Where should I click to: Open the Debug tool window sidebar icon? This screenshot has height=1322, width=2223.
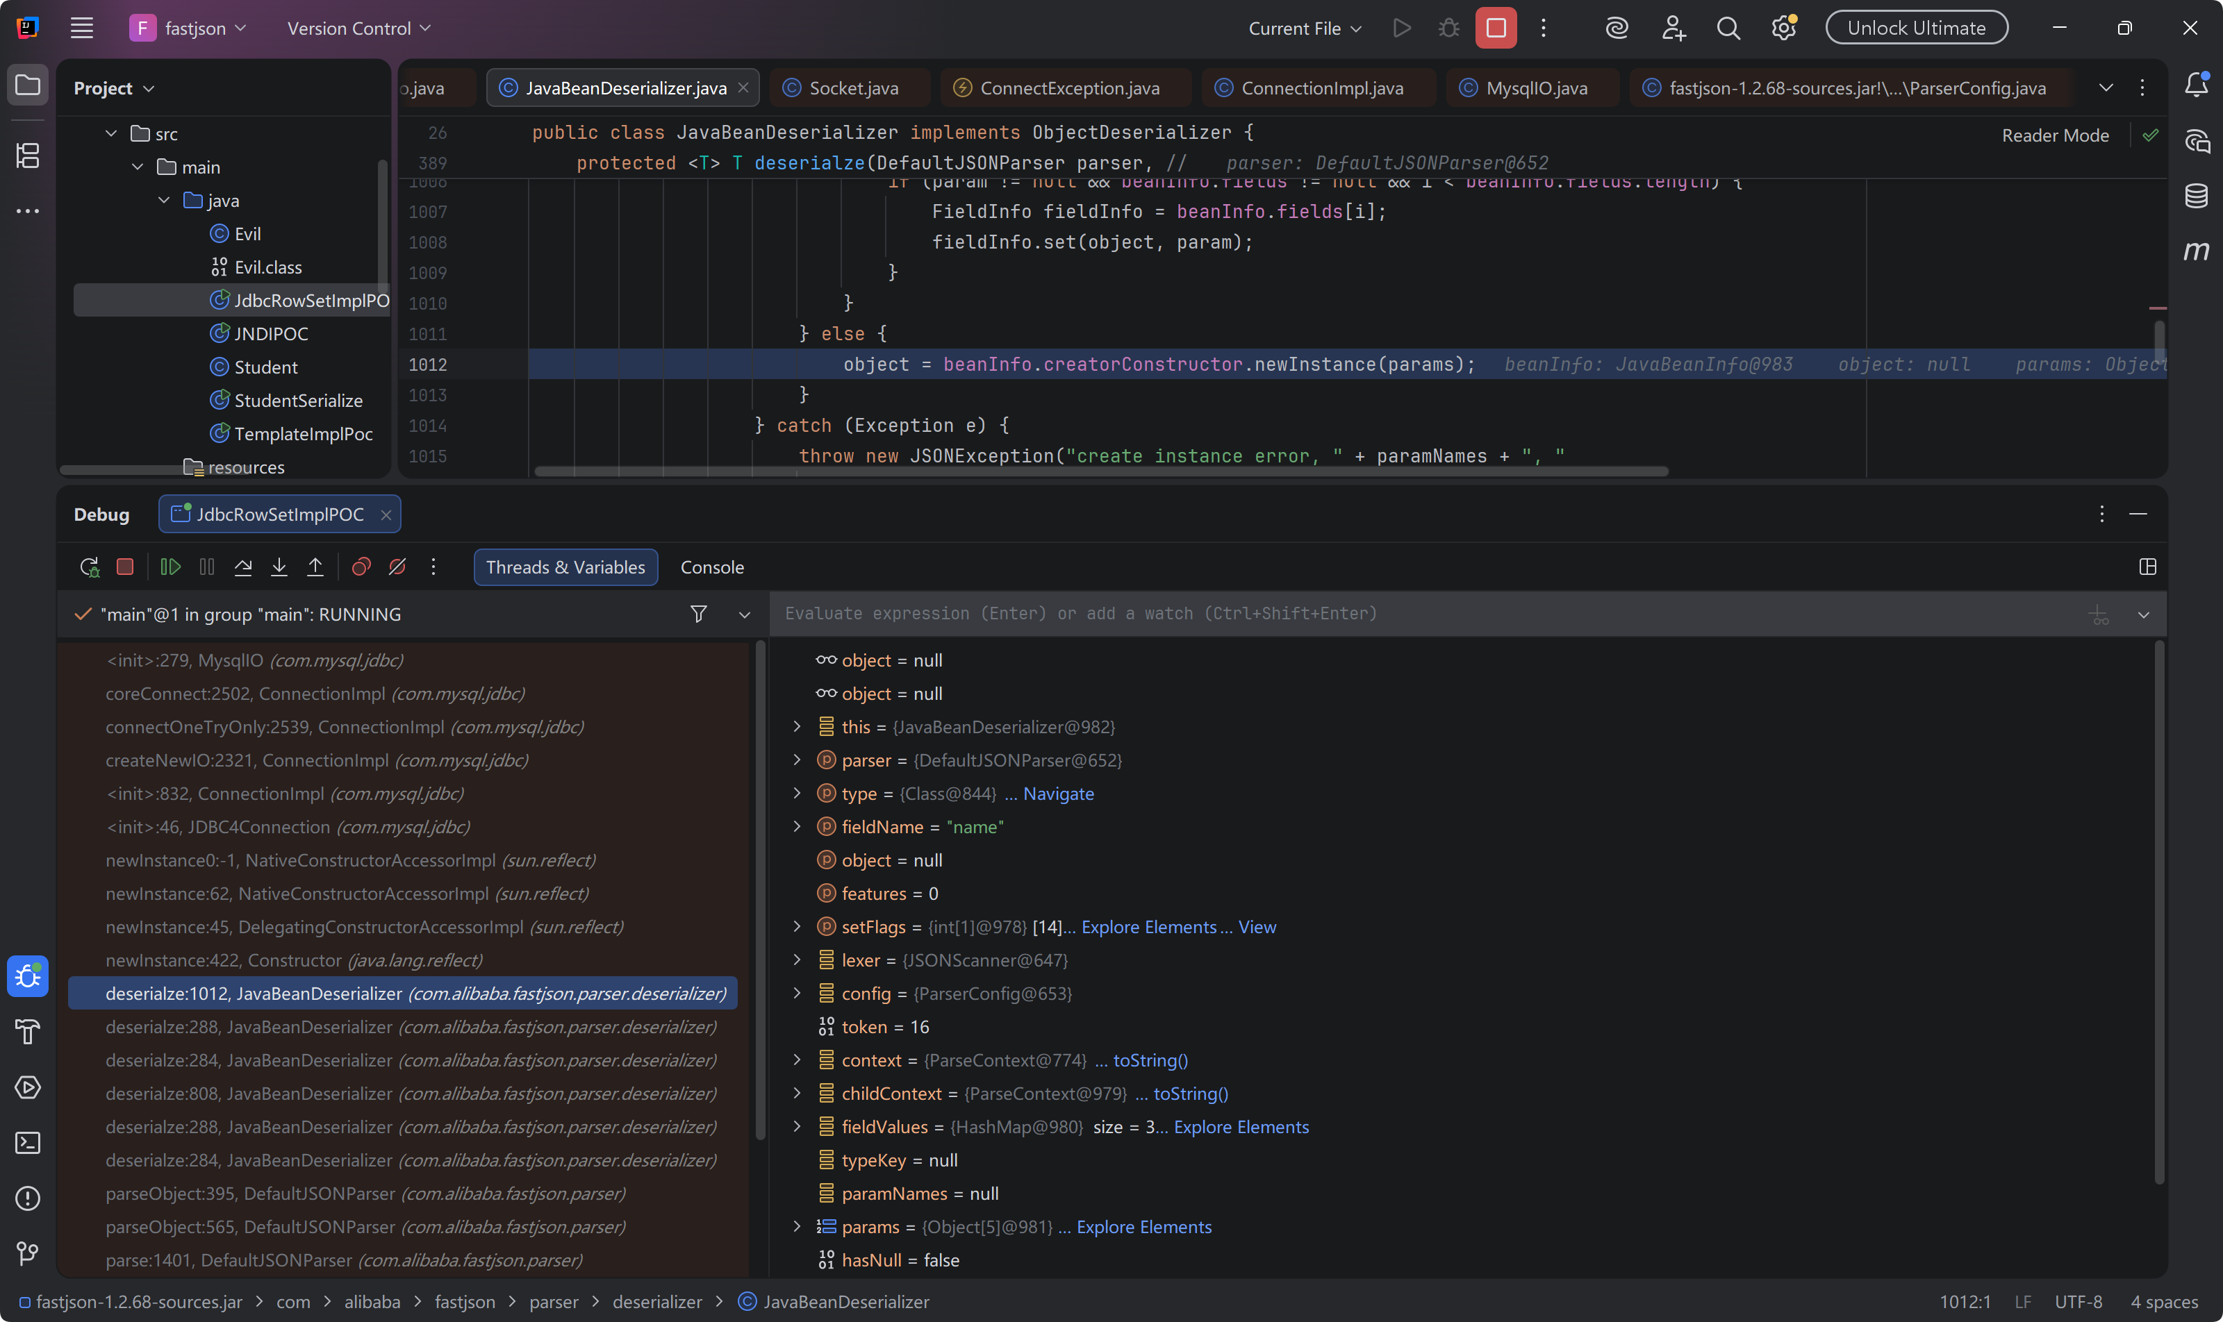(28, 976)
